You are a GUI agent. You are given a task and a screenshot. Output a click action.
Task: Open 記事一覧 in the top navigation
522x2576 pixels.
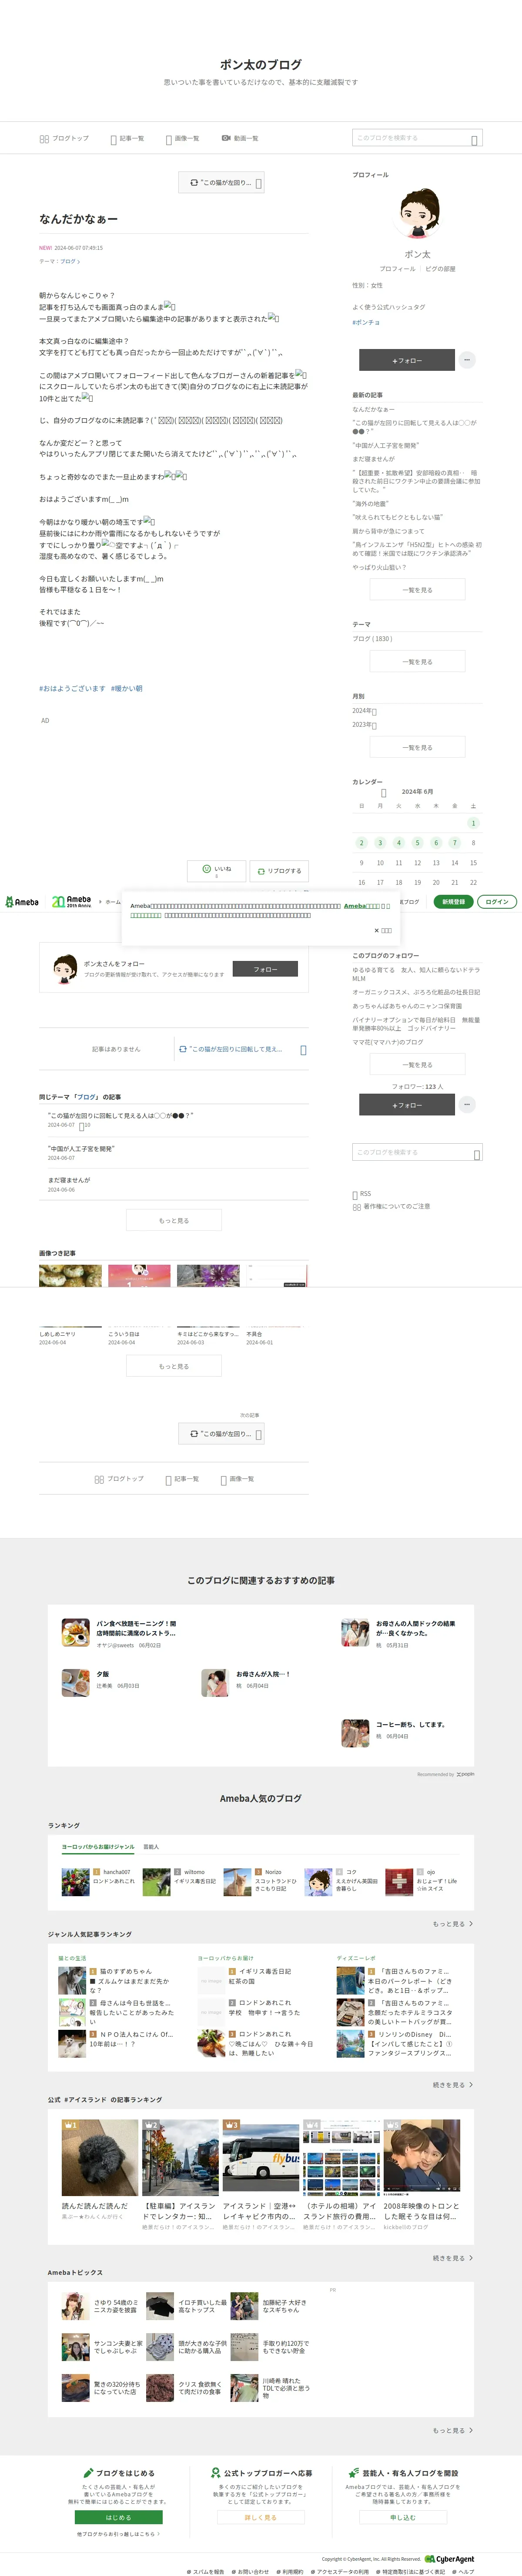tap(127, 139)
